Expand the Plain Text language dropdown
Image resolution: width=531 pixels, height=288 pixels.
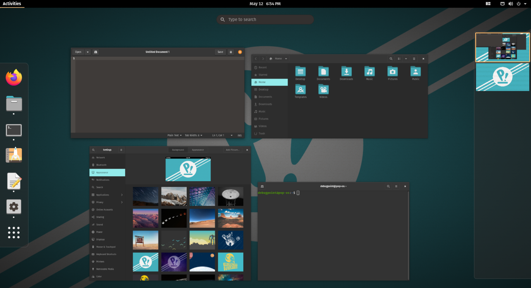pyautogui.click(x=174, y=136)
